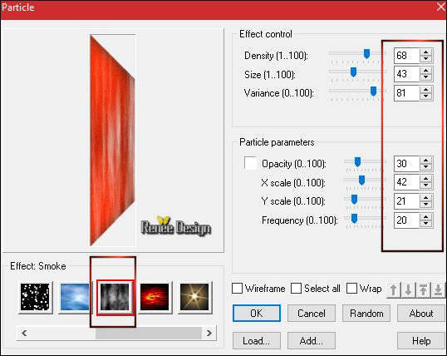Viewport: 447px width, 356px height.
Task: Click the Random button
Action: (x=366, y=314)
